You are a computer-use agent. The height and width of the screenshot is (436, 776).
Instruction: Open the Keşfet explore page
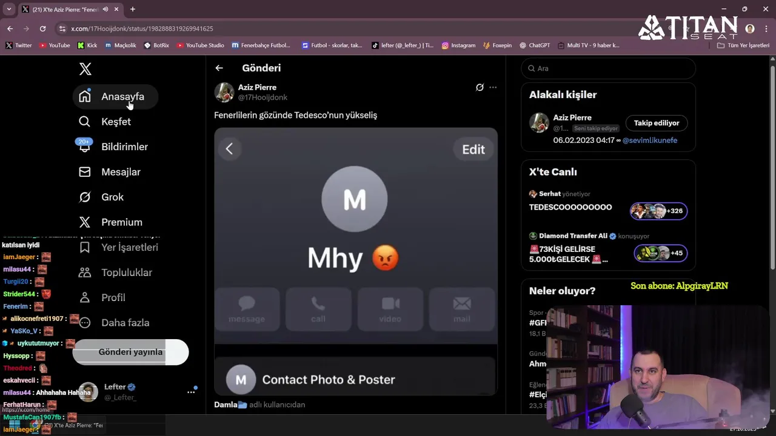point(105,122)
